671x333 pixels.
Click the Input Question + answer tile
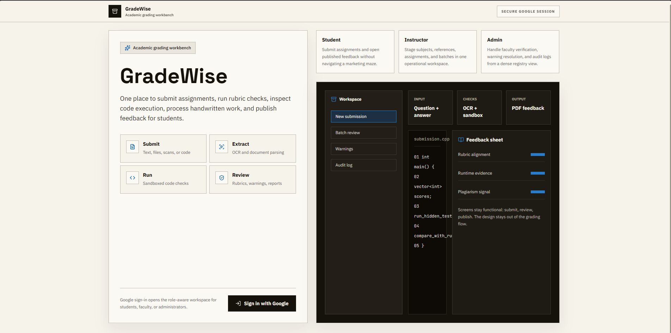click(x=430, y=107)
